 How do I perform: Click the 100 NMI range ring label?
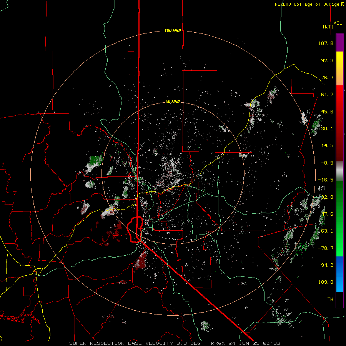[x=173, y=30]
